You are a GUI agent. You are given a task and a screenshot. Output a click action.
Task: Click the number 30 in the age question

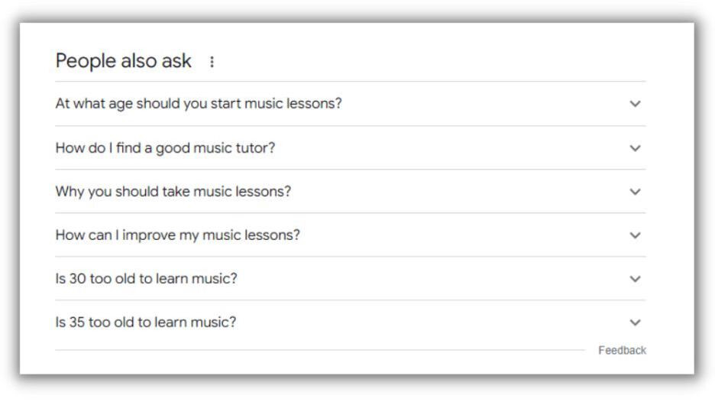pyautogui.click(x=77, y=279)
